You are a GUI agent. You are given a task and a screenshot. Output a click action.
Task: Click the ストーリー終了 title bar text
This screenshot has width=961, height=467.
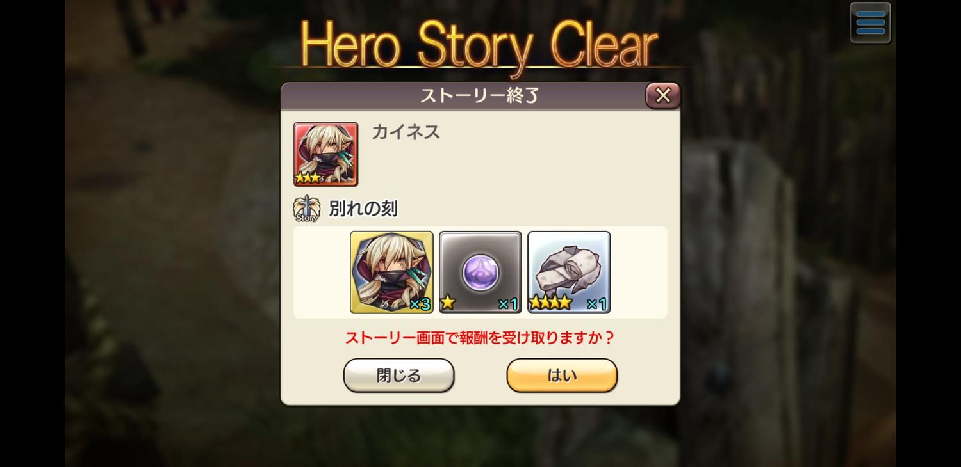tap(480, 96)
